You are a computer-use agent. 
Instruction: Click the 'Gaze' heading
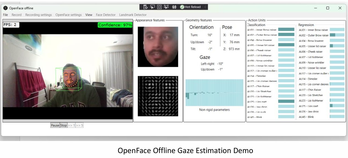205,57
